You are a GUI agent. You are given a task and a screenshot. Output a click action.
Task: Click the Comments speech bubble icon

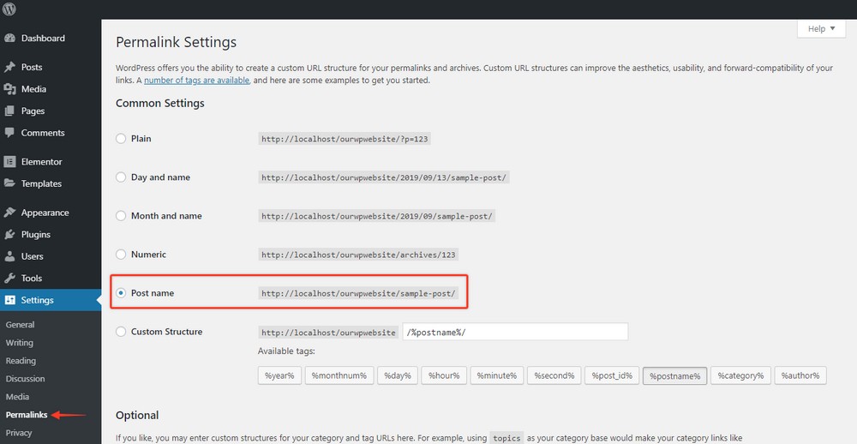9,133
